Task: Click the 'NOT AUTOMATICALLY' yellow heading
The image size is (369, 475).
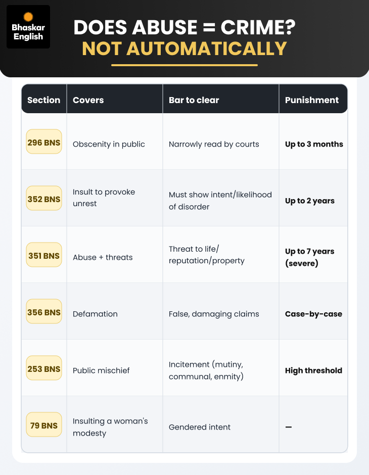Action: (184, 49)
